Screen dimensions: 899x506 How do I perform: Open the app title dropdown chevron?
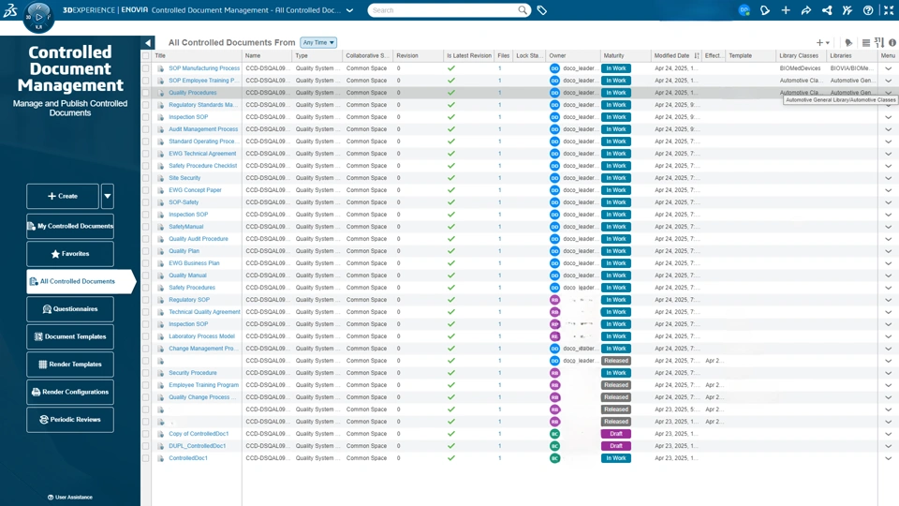tap(349, 10)
